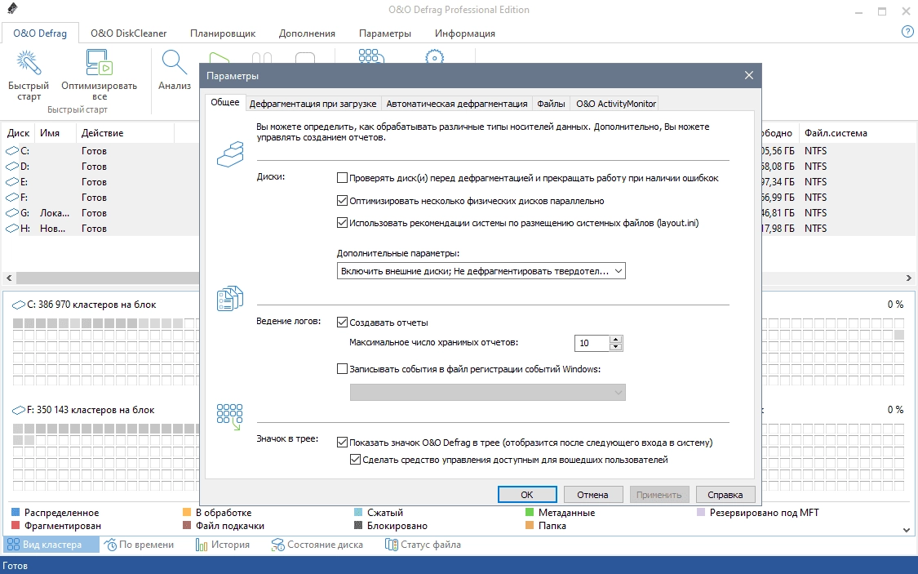Click the reports count field showing 10

592,343
